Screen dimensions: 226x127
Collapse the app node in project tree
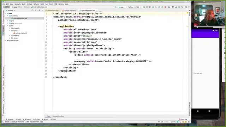point(6,13)
